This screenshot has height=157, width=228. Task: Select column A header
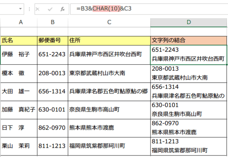tap(19, 22)
